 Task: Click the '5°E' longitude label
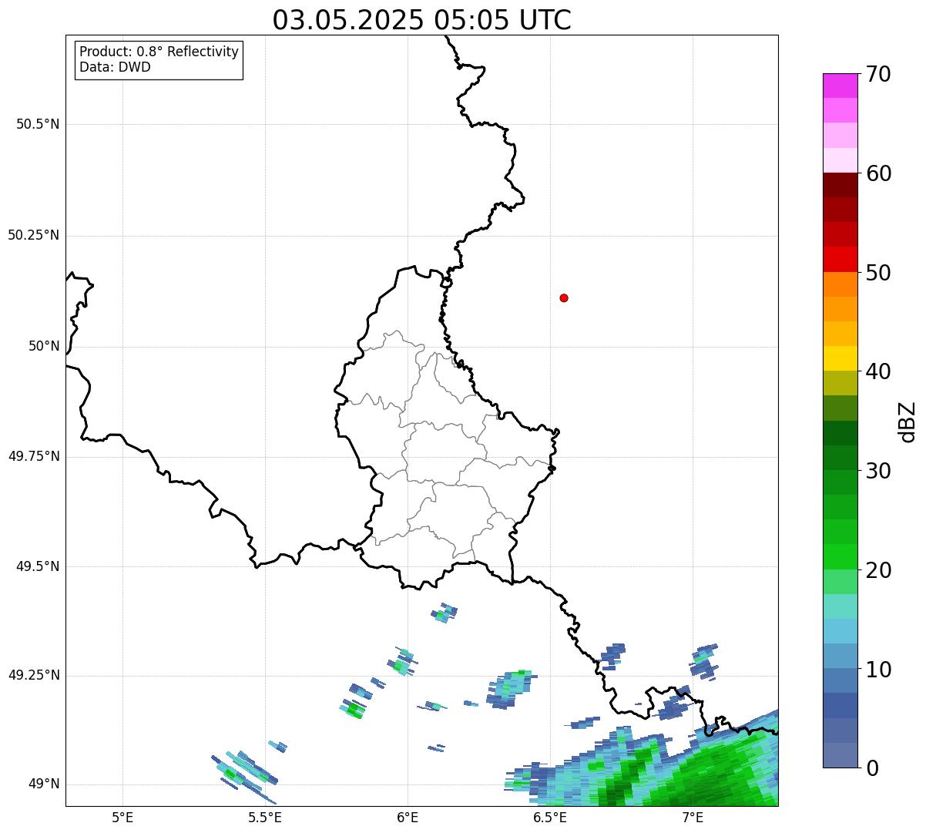pyautogui.click(x=122, y=817)
